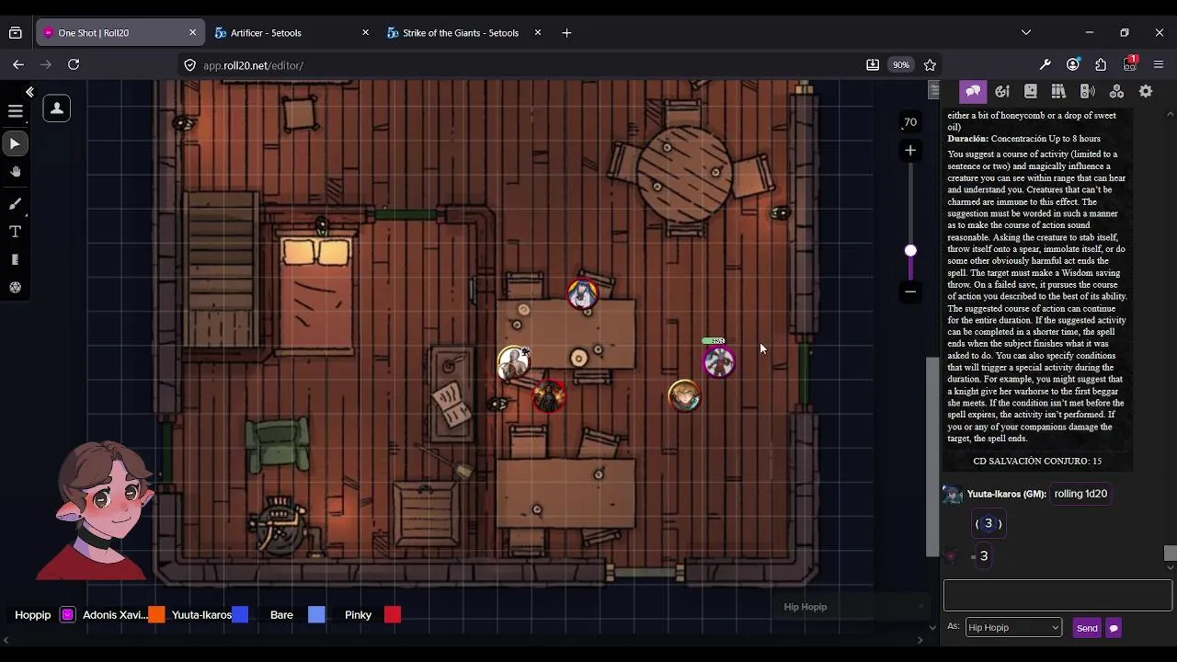The height and width of the screenshot is (662, 1177).
Task: Open the Art Library tab
Action: pyautogui.click(x=1002, y=91)
